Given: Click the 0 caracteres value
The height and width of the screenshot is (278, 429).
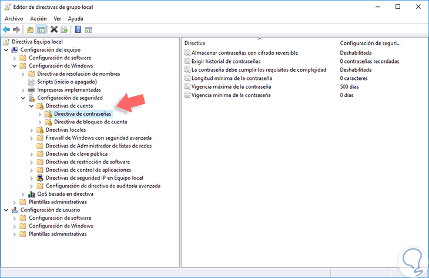Looking at the screenshot, I should [x=354, y=78].
